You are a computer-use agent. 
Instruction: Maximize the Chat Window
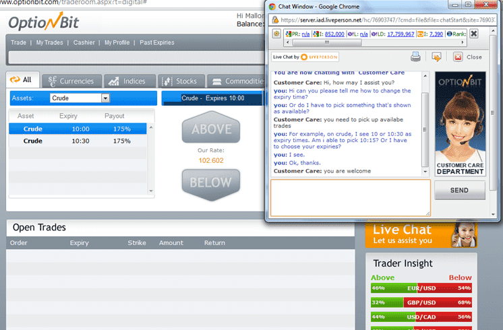(468, 5)
